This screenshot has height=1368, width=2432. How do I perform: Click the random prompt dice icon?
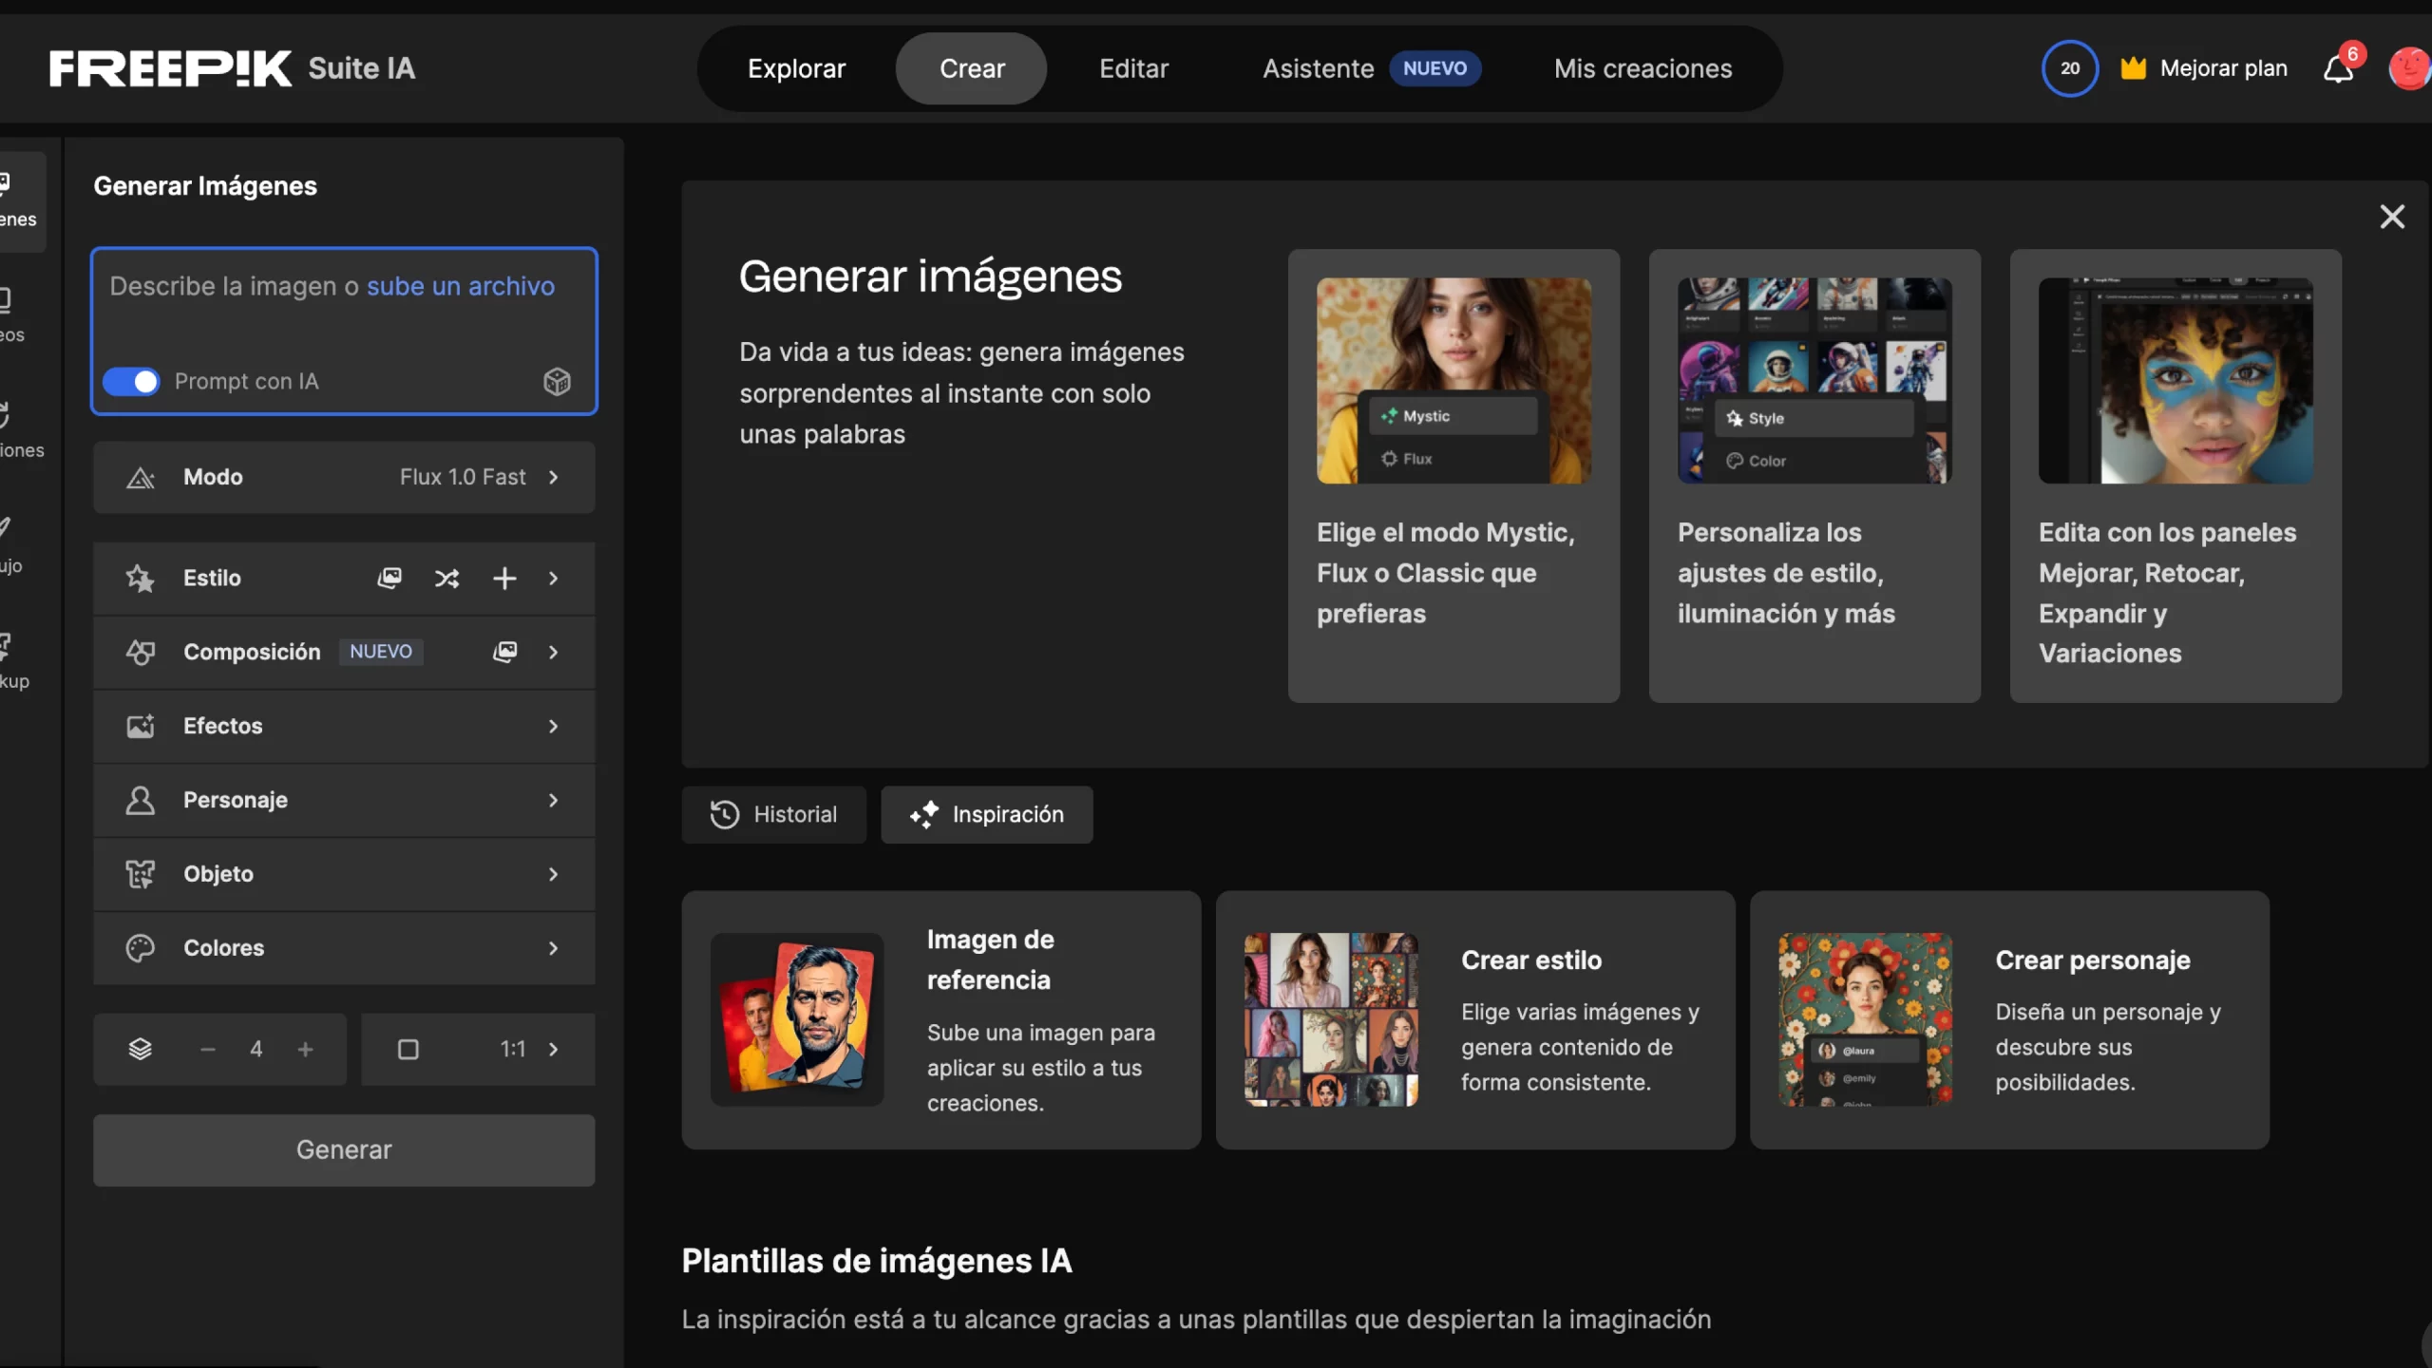point(557,381)
